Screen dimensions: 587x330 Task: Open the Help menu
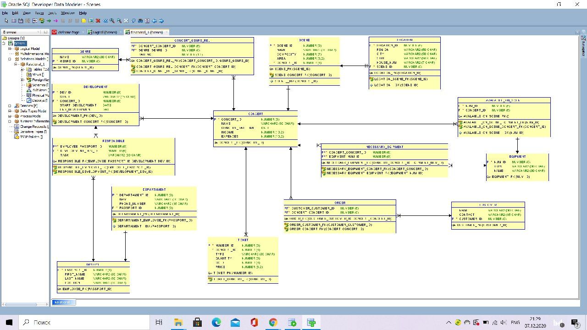point(83,13)
